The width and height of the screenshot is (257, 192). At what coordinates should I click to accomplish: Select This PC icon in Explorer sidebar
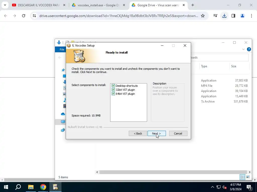63,122
